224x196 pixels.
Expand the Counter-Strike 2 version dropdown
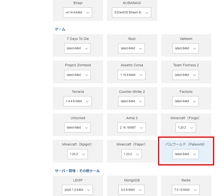click(x=132, y=101)
